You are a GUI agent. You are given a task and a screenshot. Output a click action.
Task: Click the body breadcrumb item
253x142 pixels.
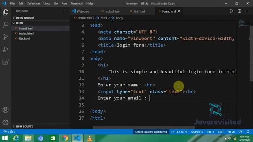[x=119, y=18]
